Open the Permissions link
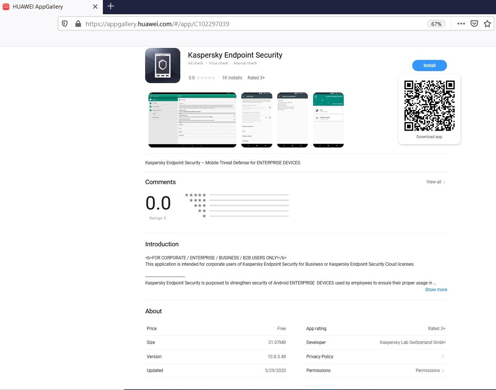Viewport: 496px width, 390px height. click(430, 371)
